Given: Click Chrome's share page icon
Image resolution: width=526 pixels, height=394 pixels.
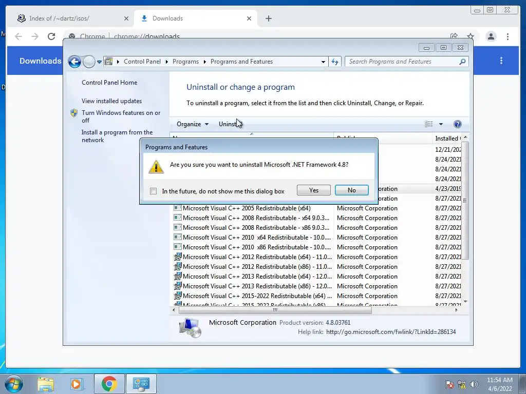Looking at the screenshot, I should click(x=454, y=36).
